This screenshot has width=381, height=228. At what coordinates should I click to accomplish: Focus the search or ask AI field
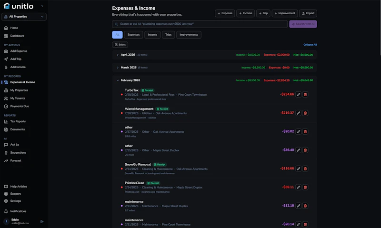tap(200, 24)
